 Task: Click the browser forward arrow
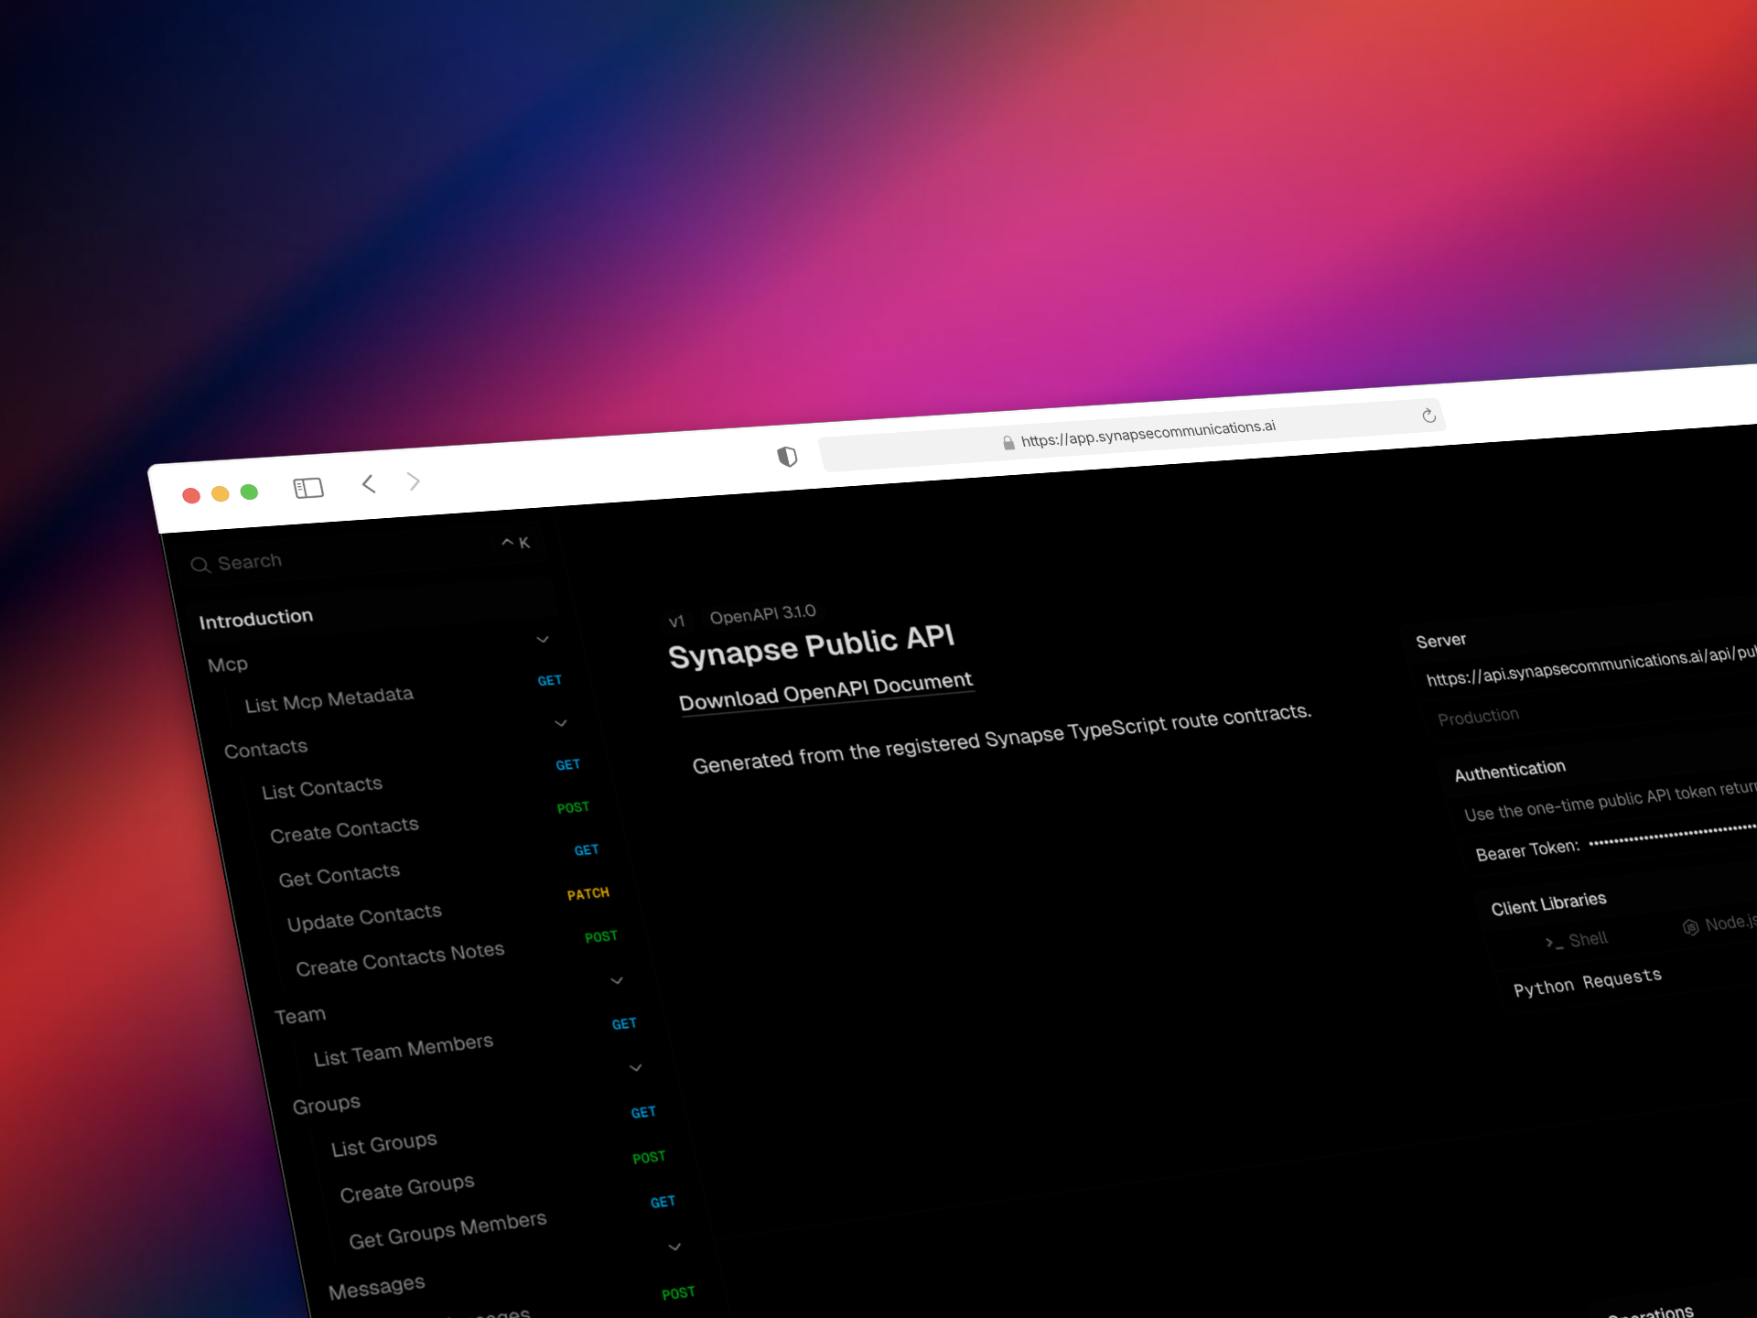click(414, 481)
